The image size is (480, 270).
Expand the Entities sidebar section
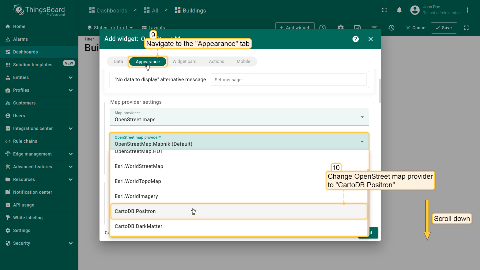click(x=70, y=77)
